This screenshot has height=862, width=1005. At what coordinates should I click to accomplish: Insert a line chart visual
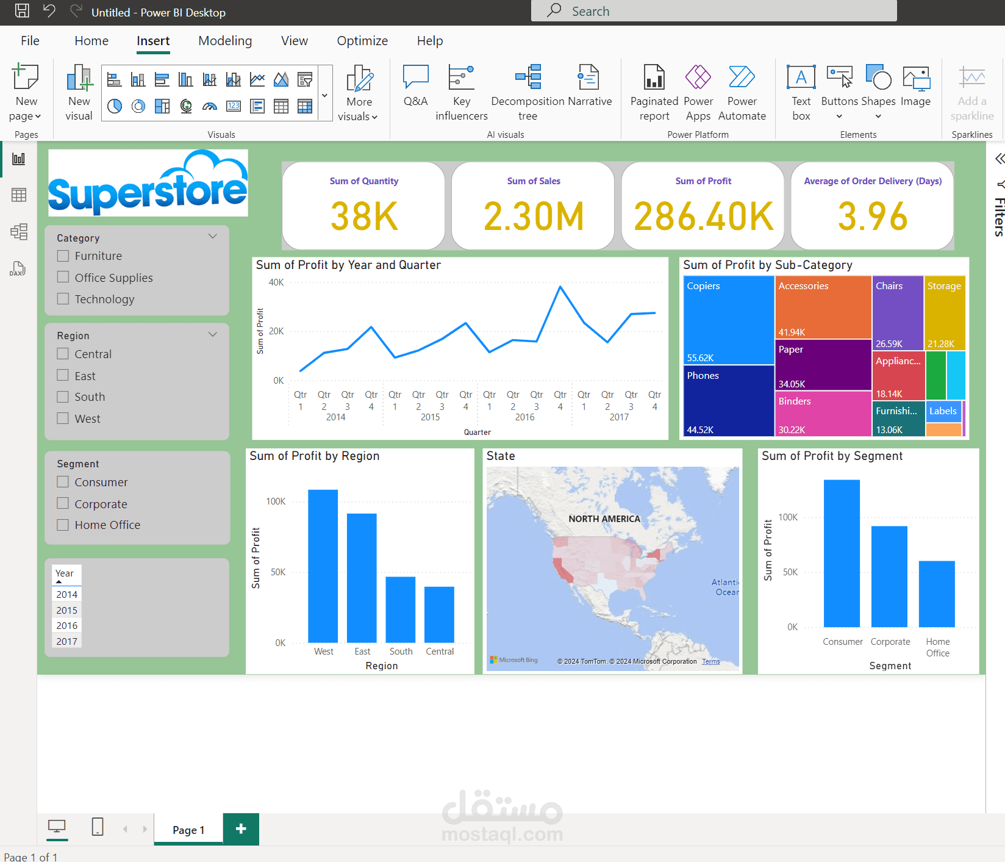[257, 79]
